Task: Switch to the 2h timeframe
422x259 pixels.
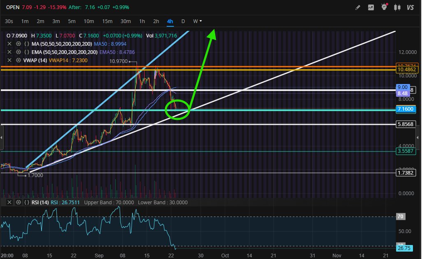Action: (x=156, y=21)
